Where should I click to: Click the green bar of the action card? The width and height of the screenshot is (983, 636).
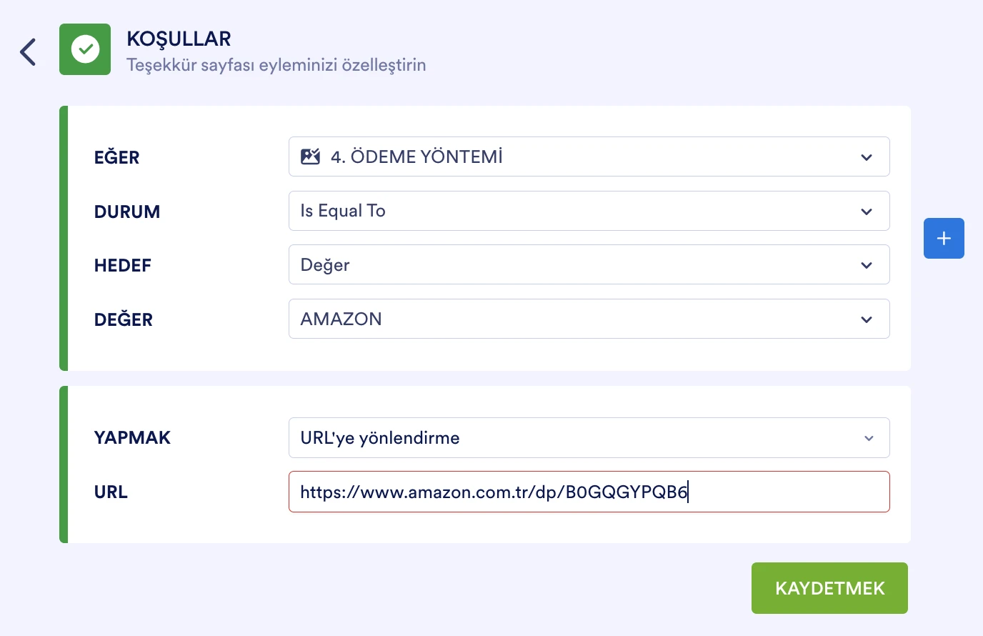63,463
